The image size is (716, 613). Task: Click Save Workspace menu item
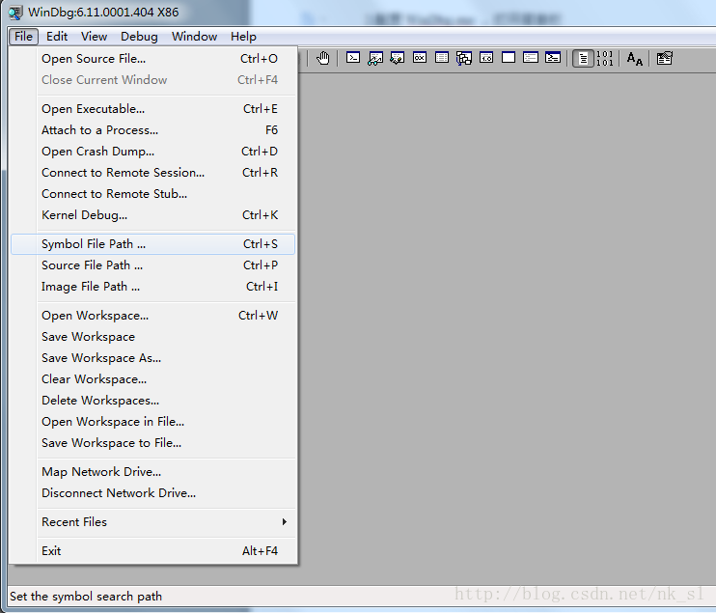coord(153,337)
